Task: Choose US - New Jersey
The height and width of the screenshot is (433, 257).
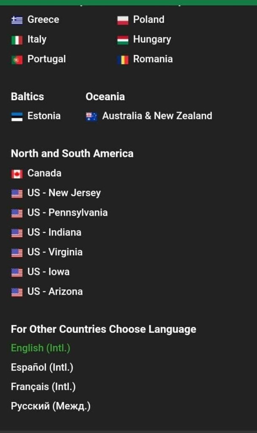Action: 64,193
